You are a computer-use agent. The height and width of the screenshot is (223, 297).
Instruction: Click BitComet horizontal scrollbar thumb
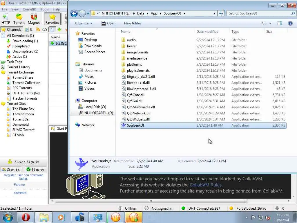click(151, 201)
